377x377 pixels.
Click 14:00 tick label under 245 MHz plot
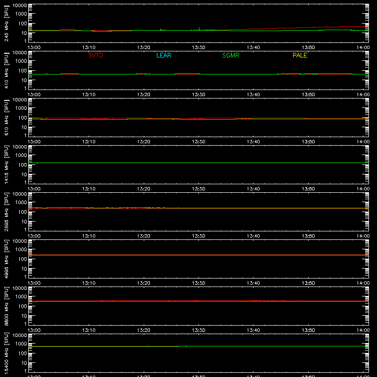363,48
